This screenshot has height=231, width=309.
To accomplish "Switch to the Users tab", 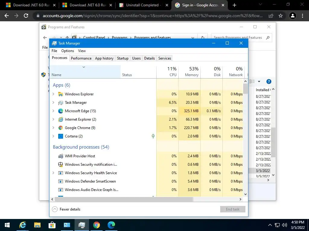I will pos(136,58).
